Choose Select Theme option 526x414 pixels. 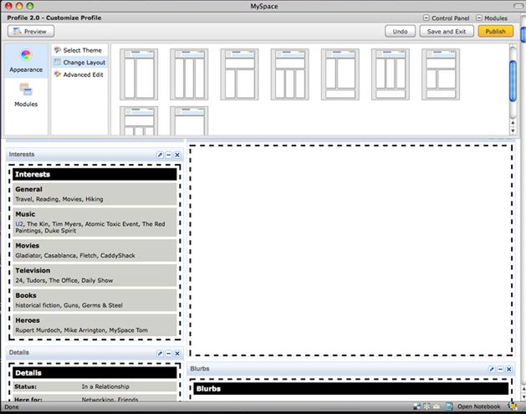82,50
